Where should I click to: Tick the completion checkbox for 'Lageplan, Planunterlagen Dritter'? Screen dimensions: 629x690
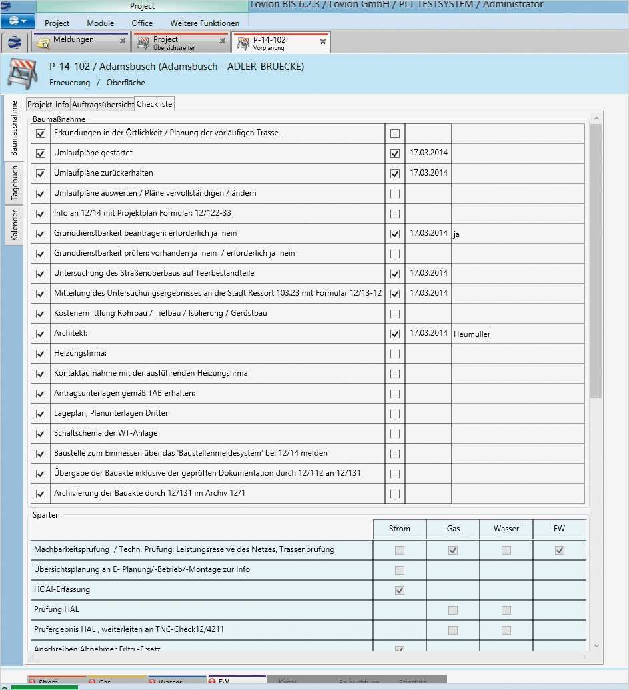coord(395,414)
